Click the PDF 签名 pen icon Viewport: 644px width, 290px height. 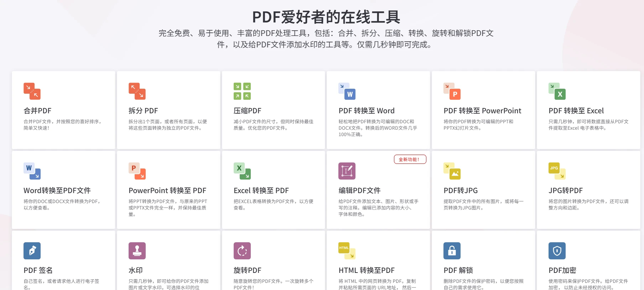pyautogui.click(x=32, y=251)
